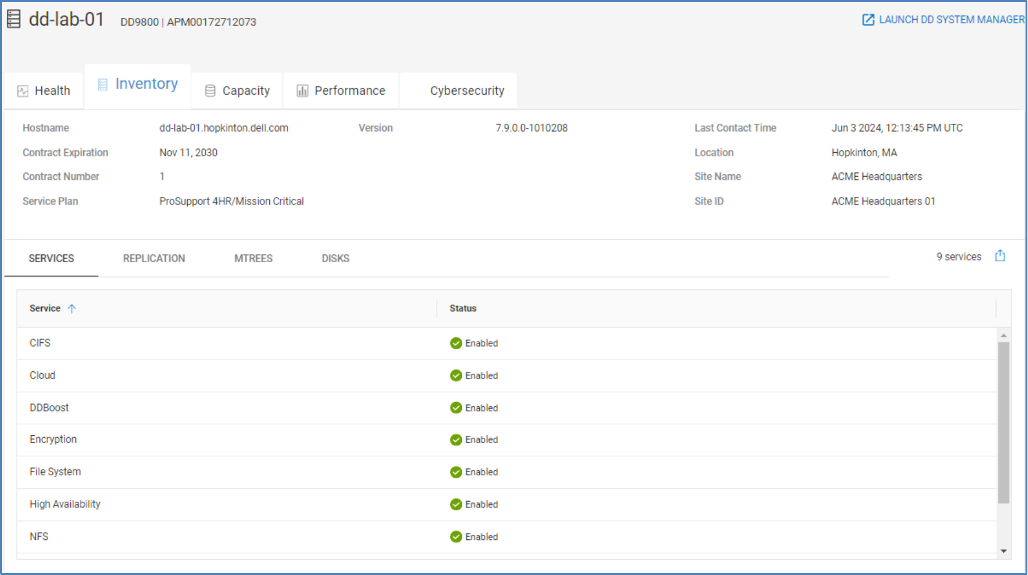Click the export services icon
The width and height of the screenshot is (1028, 575).
click(x=1000, y=255)
